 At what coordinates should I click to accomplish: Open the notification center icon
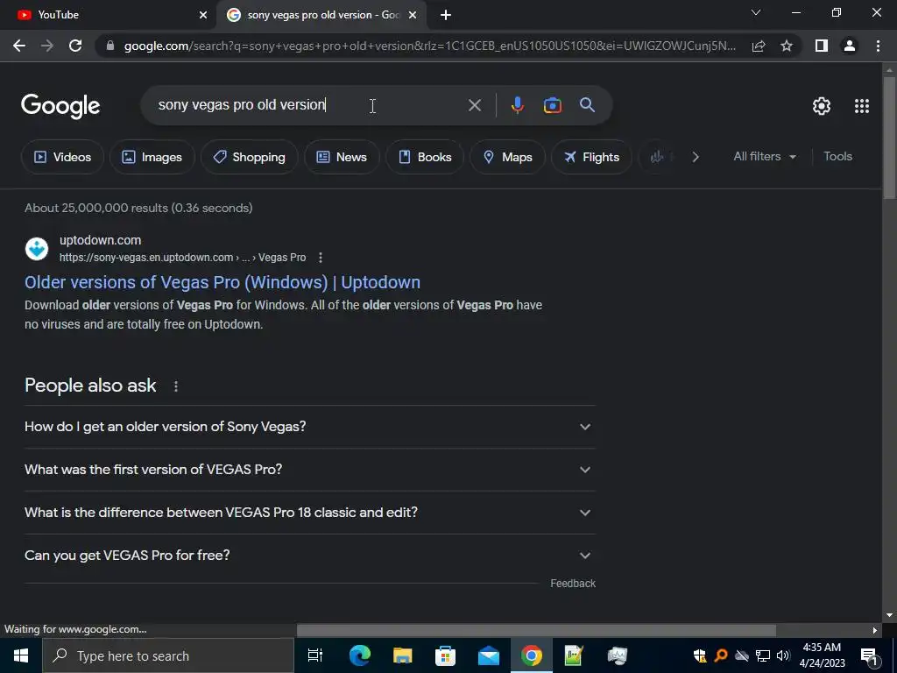click(870, 655)
